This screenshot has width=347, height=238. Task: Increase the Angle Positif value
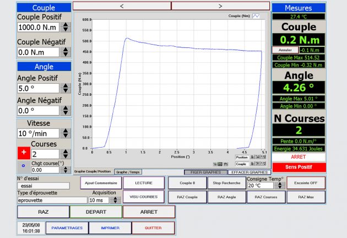(66, 85)
